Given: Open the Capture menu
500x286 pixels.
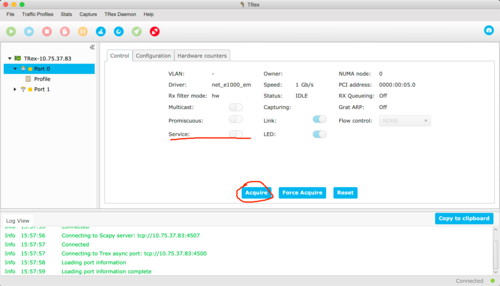Looking at the screenshot, I should [88, 14].
